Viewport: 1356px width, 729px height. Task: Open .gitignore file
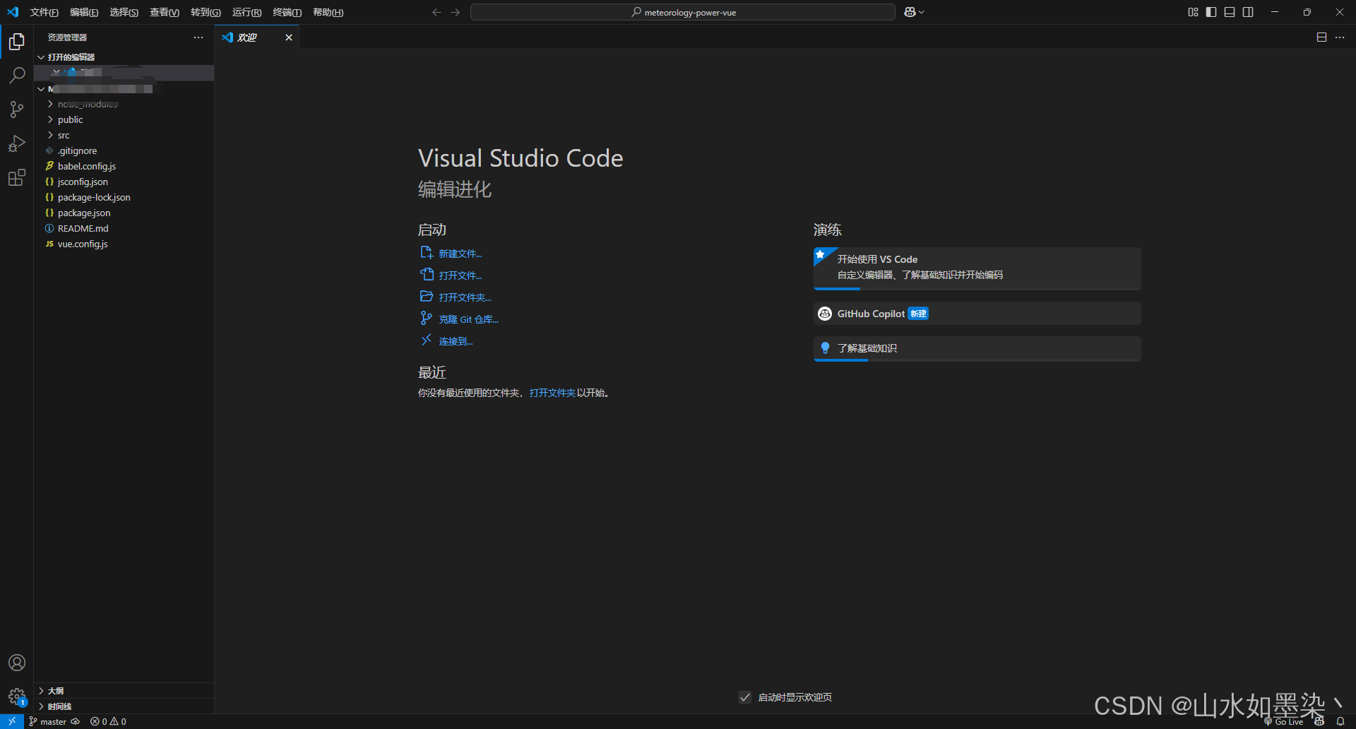(x=124, y=151)
